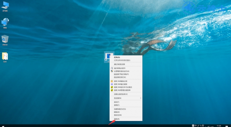Viewport: 231px width, 127px height.
Task: Select the 软件 folder on the desktop
Action: pyautogui.click(x=5, y=57)
